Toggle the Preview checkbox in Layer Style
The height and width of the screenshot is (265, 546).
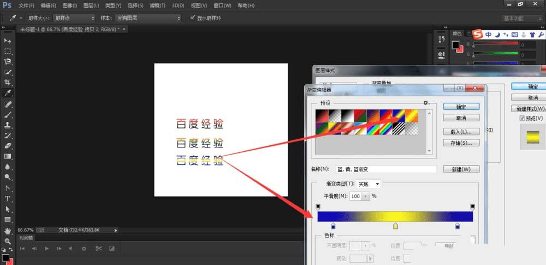click(x=522, y=118)
